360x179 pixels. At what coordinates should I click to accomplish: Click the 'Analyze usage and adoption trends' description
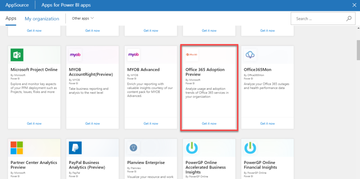click(x=207, y=93)
